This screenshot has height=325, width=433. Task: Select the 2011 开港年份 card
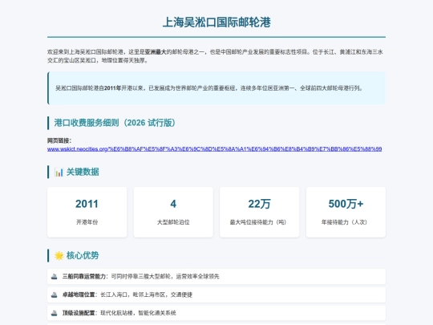(87, 212)
